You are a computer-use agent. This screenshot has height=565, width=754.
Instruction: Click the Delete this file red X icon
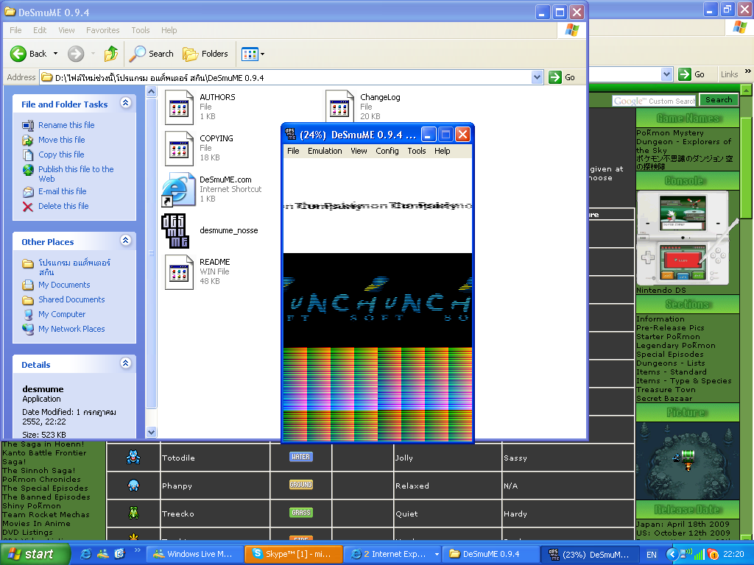[x=28, y=207]
